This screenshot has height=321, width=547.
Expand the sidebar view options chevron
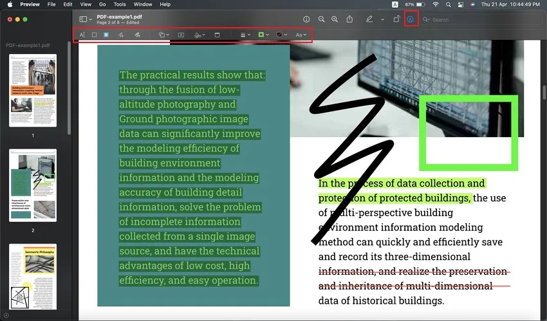(x=90, y=19)
